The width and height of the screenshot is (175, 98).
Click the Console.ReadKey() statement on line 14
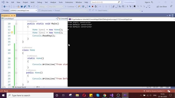click(x=44, y=36)
